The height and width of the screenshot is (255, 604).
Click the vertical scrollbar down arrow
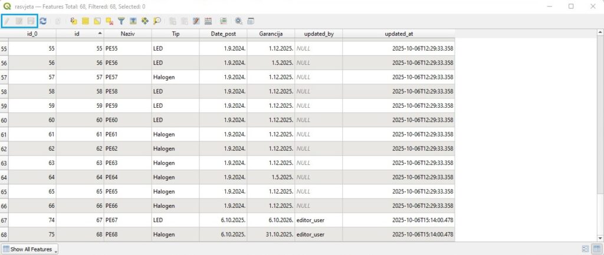point(600,239)
